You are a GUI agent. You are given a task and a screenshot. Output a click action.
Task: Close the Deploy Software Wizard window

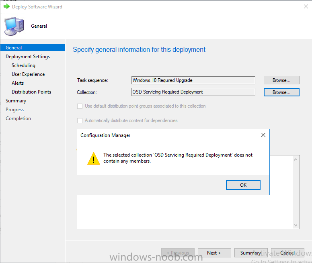[306, 6]
